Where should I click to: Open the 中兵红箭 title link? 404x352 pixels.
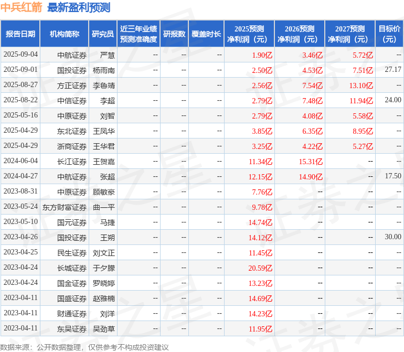point(21,7)
